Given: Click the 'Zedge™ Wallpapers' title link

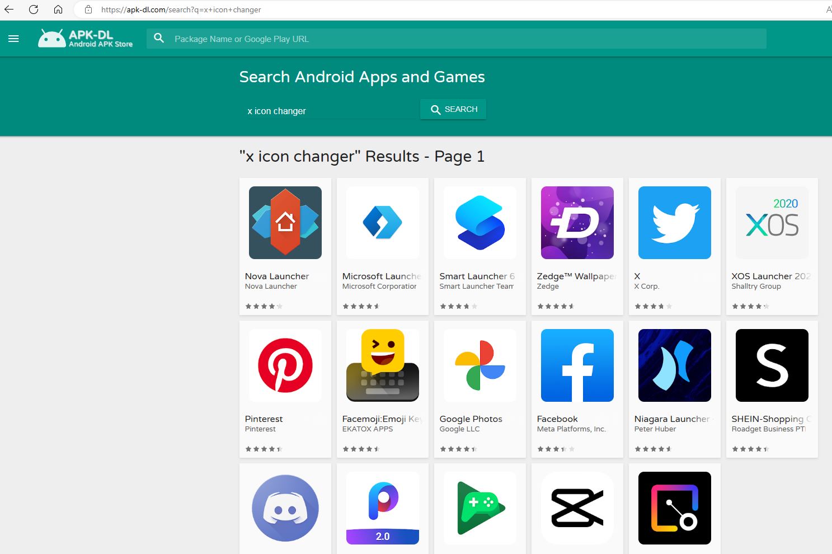Looking at the screenshot, I should pyautogui.click(x=576, y=276).
